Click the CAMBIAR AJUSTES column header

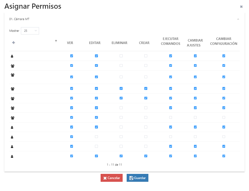195,43
